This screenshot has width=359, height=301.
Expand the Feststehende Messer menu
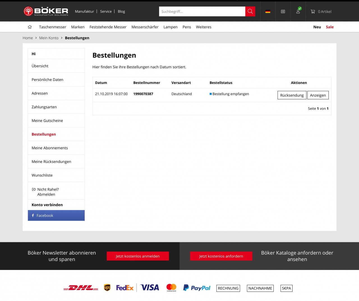coord(108,27)
